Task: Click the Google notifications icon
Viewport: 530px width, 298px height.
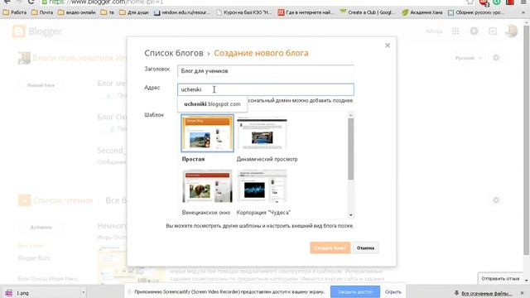Action: [x=474, y=31]
